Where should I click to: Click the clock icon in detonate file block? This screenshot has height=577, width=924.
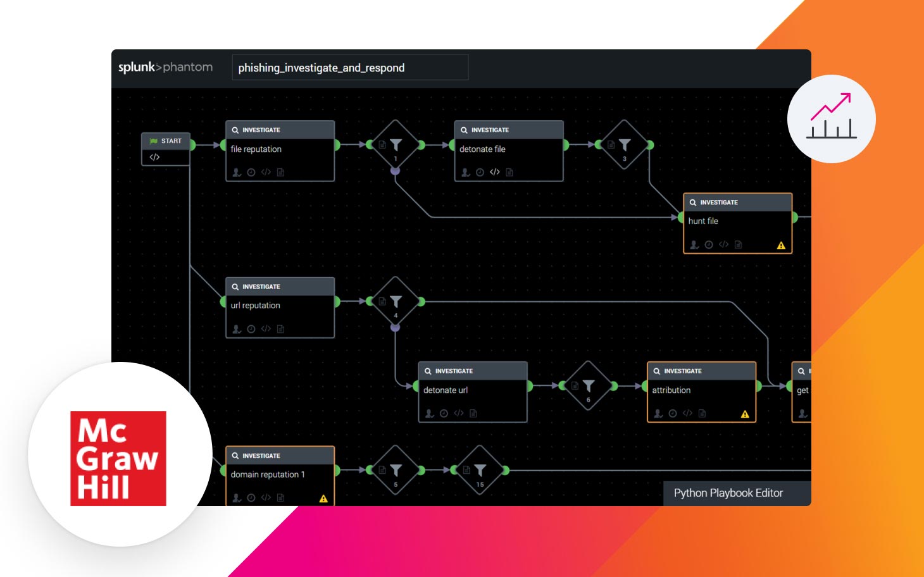[x=480, y=172]
